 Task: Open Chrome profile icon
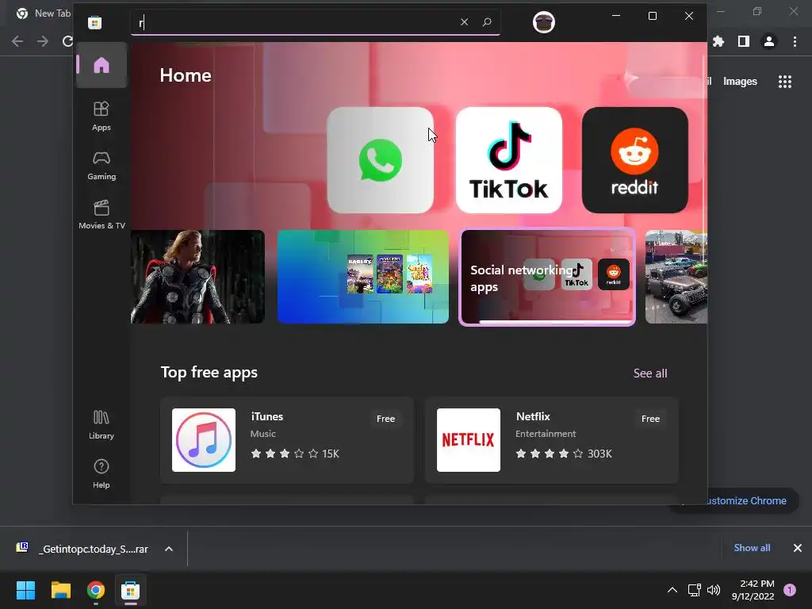pos(769,41)
